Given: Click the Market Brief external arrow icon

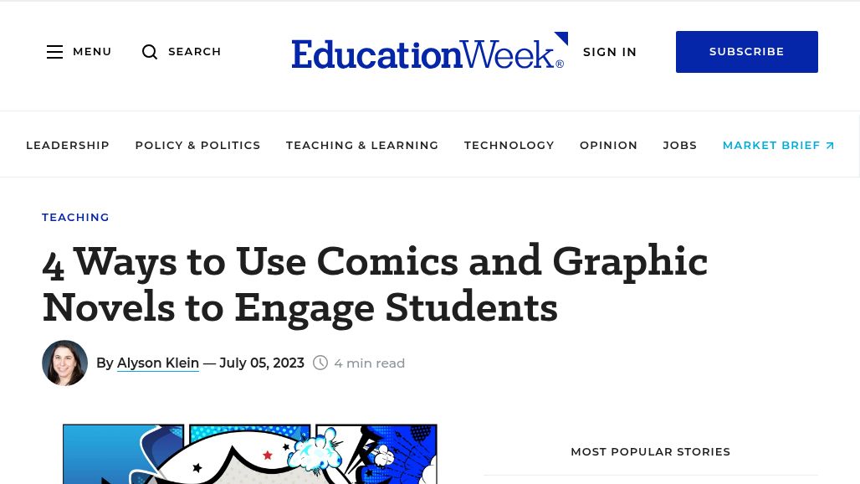Looking at the screenshot, I should pos(830,146).
